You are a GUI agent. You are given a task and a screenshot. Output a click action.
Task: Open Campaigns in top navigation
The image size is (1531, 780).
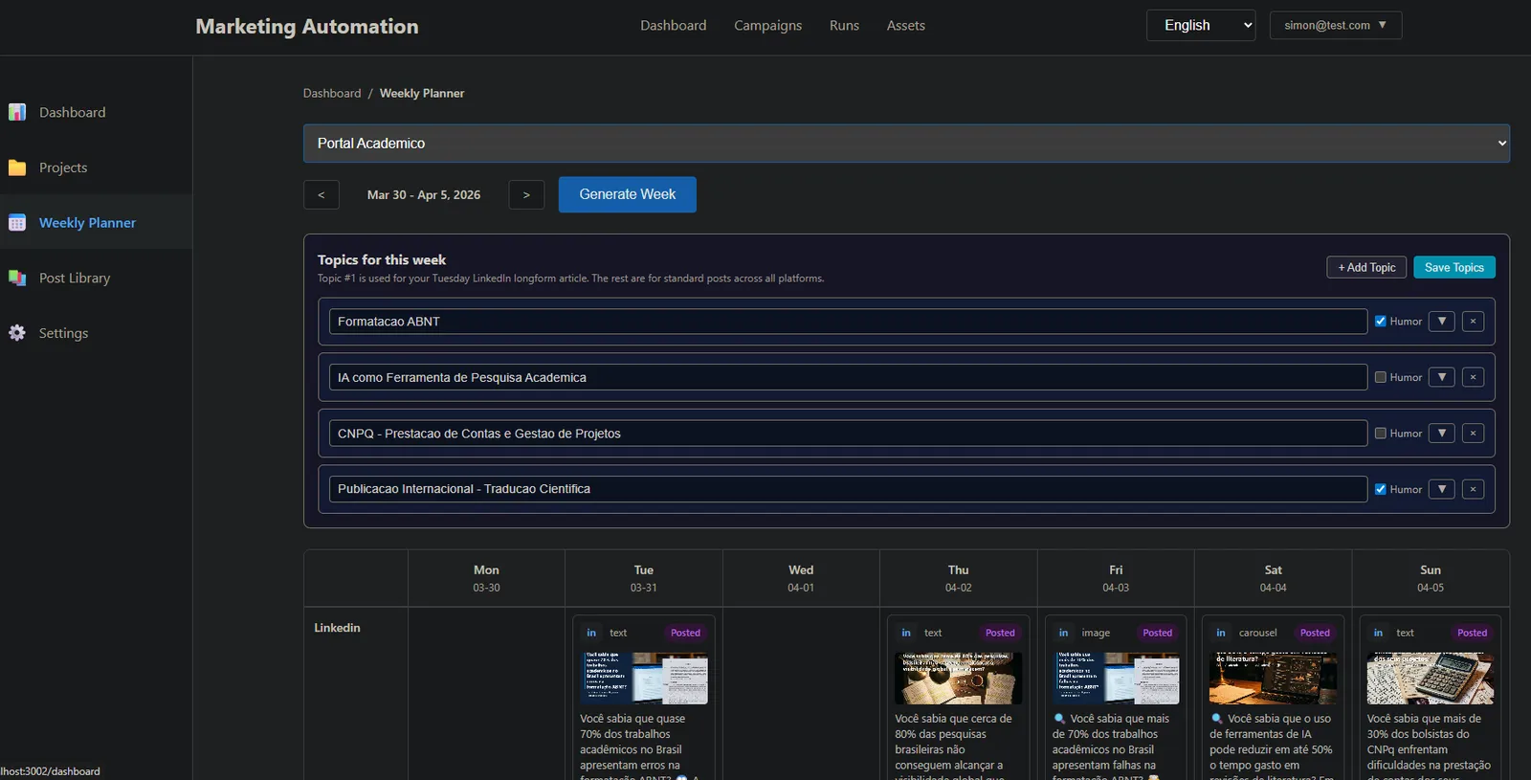pos(768,26)
